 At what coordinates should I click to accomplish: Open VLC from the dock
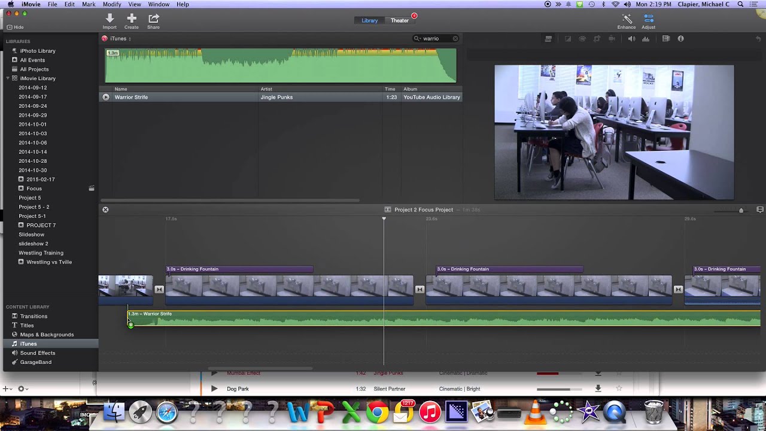pyautogui.click(x=536, y=412)
